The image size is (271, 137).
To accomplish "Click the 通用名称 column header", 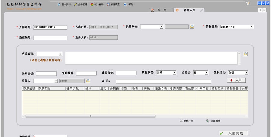I will pos(75,89).
